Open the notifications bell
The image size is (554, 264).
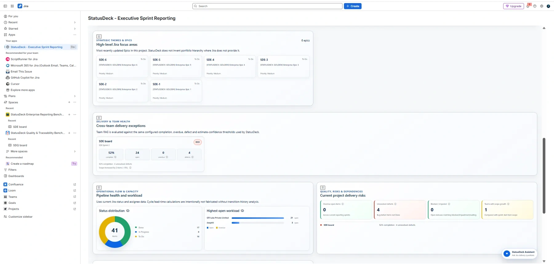(528, 6)
